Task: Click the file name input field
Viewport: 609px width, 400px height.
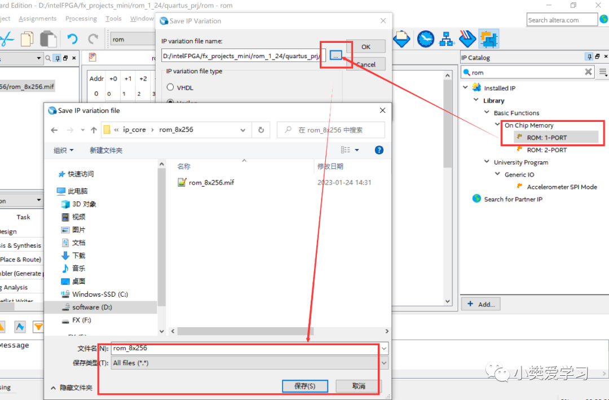Action: tap(246, 349)
